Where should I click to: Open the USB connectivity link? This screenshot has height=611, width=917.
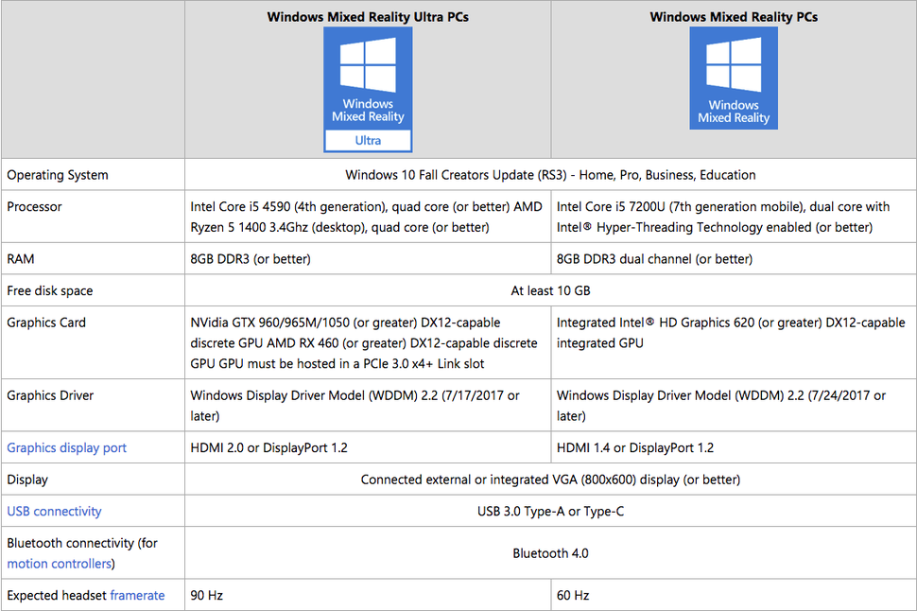pyautogui.click(x=55, y=511)
